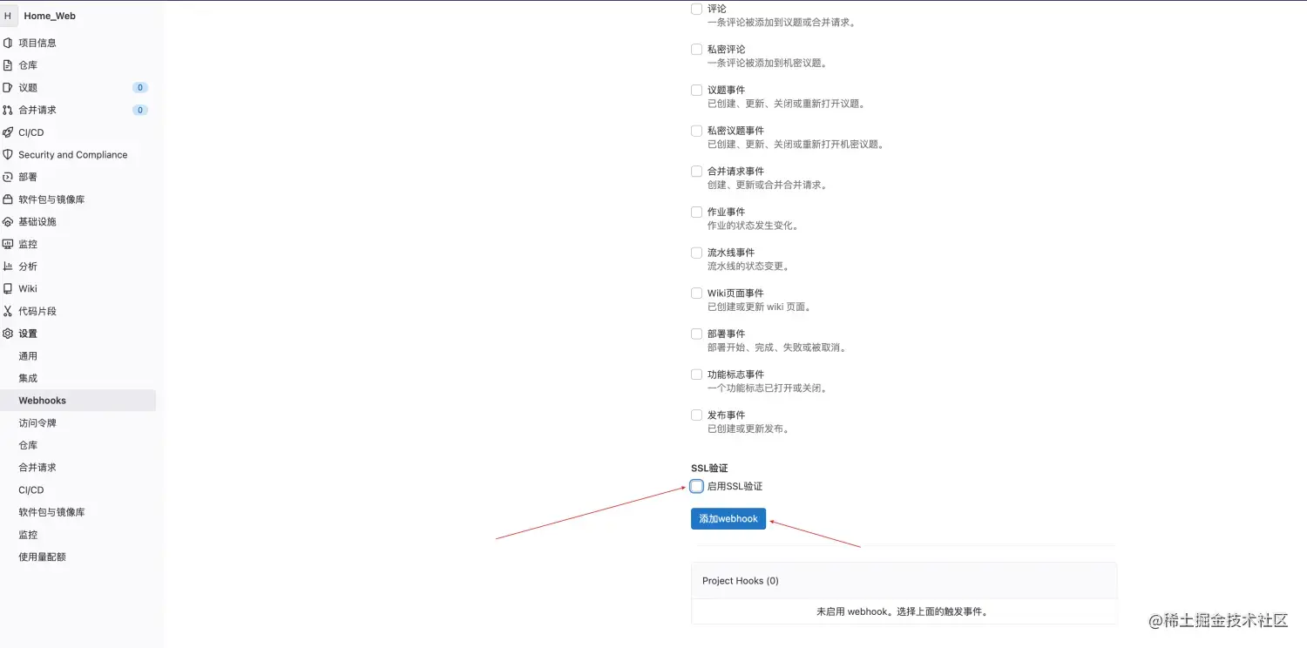The image size is (1307, 648).
Task: Open the top-level CI/CD menu beside the rocket icon
Action: pos(30,132)
